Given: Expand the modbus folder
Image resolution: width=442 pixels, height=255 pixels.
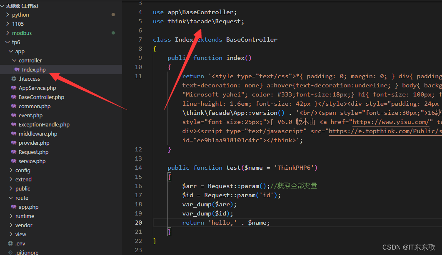Looking at the screenshot, I should point(7,33).
